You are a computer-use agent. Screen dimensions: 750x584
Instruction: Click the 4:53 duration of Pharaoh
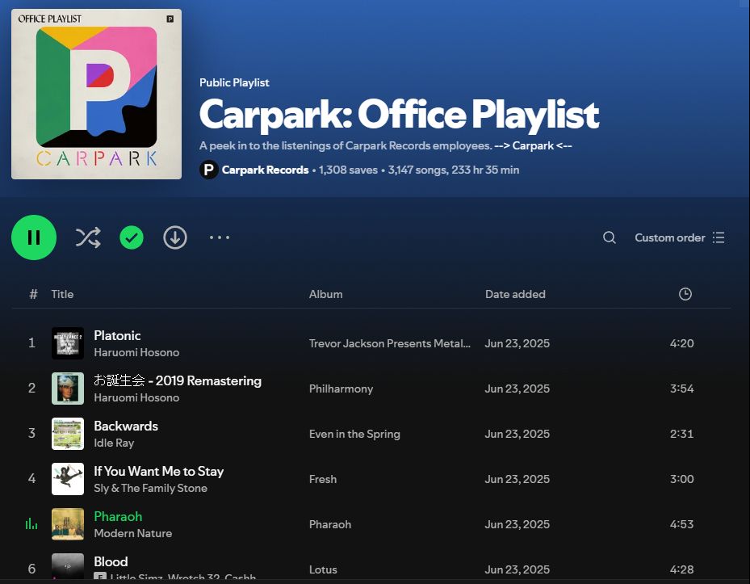click(681, 524)
